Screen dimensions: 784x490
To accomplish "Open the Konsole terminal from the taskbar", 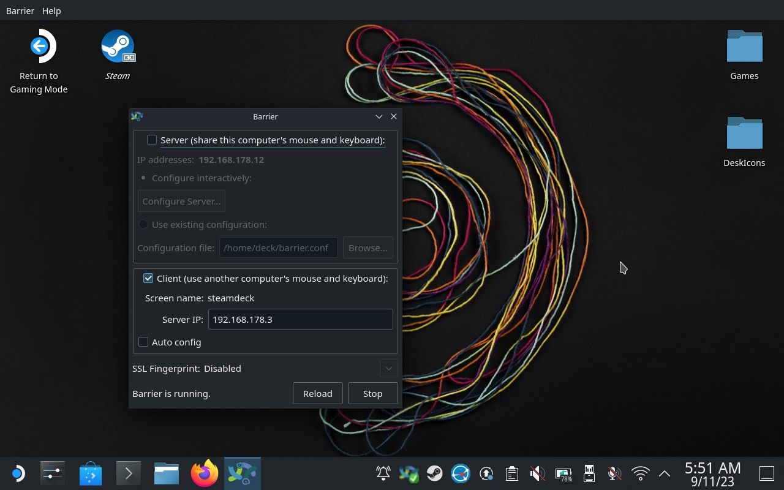I will [x=128, y=473].
